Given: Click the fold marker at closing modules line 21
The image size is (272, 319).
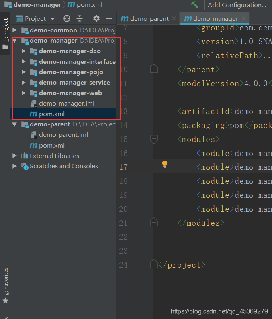Looking at the screenshot, I should coord(154,222).
